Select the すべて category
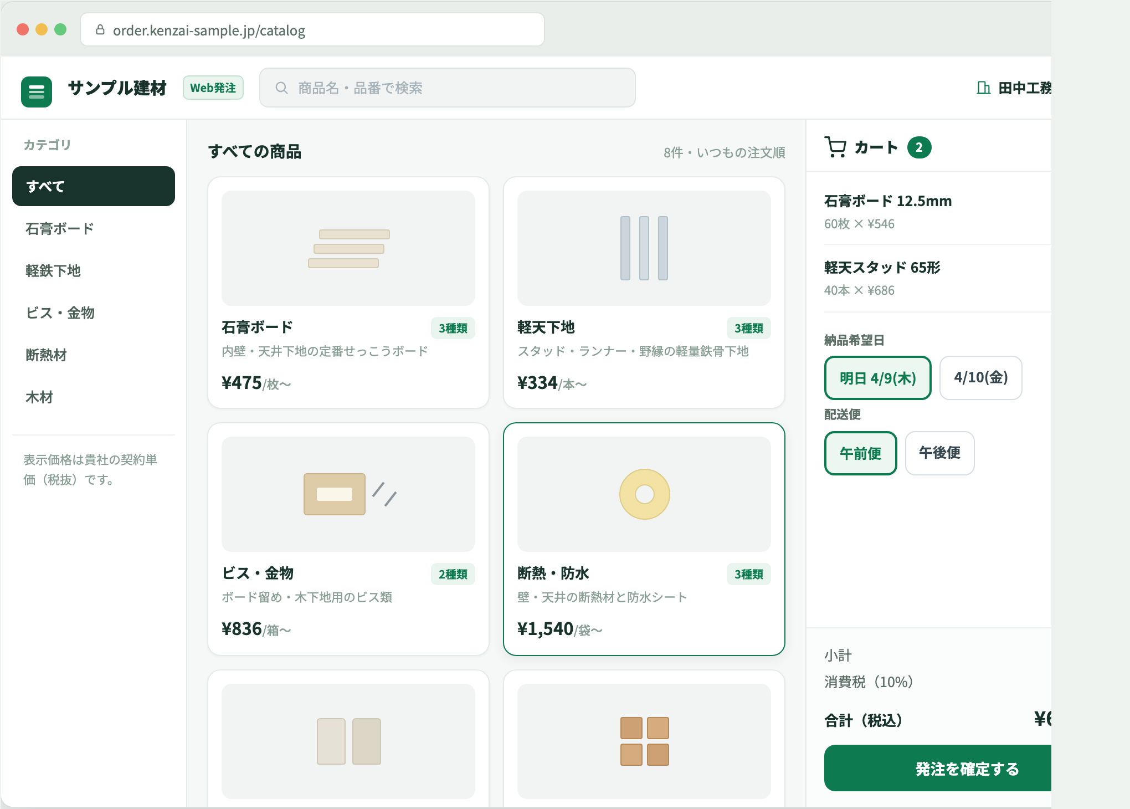1130x809 pixels. (94, 186)
